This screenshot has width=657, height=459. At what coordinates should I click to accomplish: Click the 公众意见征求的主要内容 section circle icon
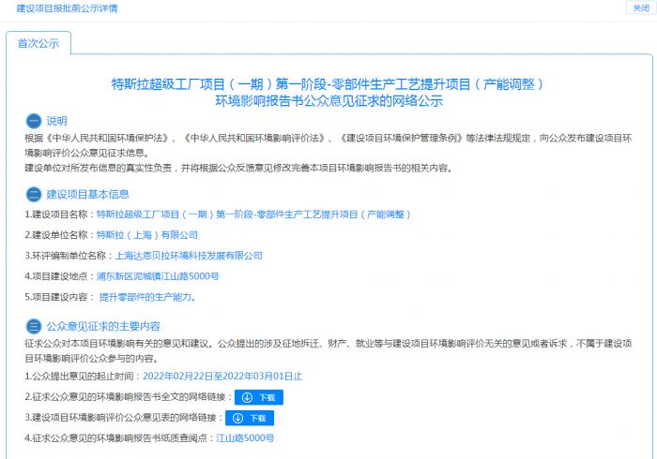point(34,326)
